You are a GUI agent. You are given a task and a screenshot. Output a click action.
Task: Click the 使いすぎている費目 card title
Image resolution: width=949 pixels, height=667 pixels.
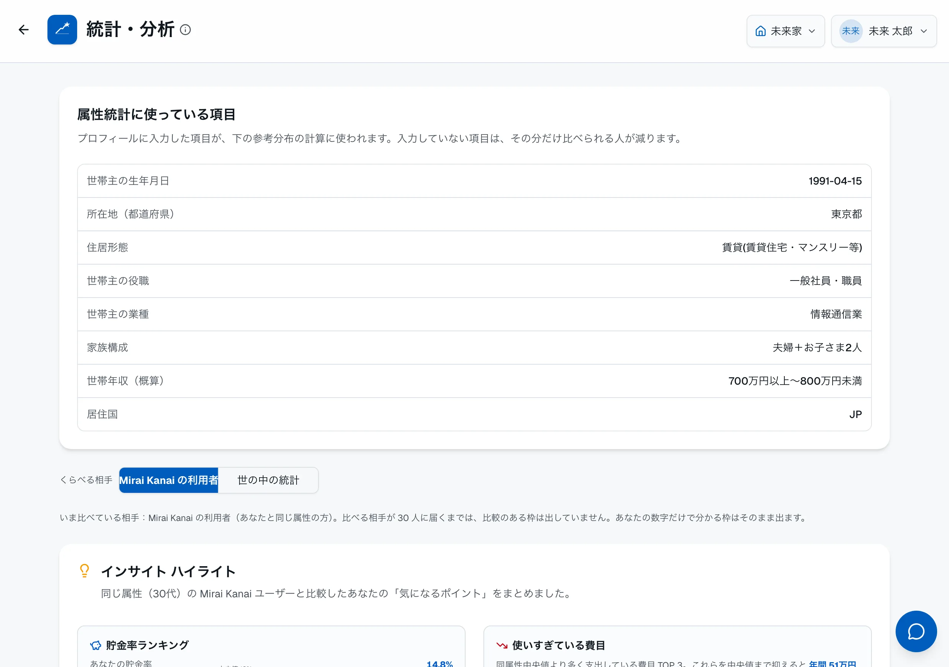tap(559, 645)
